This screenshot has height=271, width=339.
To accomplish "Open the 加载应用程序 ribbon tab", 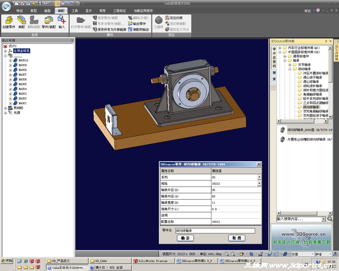I will [x=143, y=11].
